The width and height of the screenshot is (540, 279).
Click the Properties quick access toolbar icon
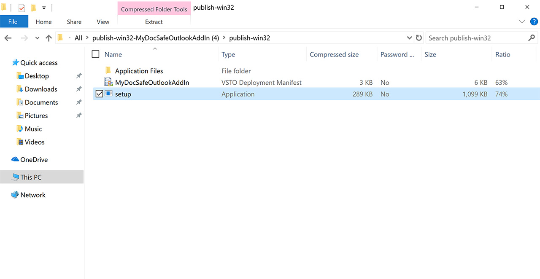22,8
